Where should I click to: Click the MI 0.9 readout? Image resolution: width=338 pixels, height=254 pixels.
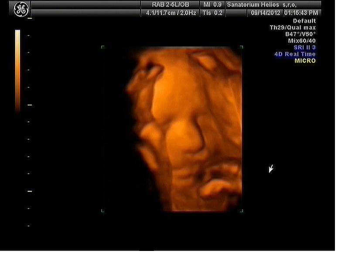212,4
